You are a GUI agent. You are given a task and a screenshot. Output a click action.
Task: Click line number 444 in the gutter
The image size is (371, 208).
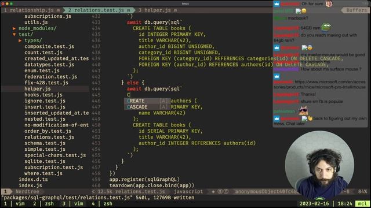tap(96, 89)
